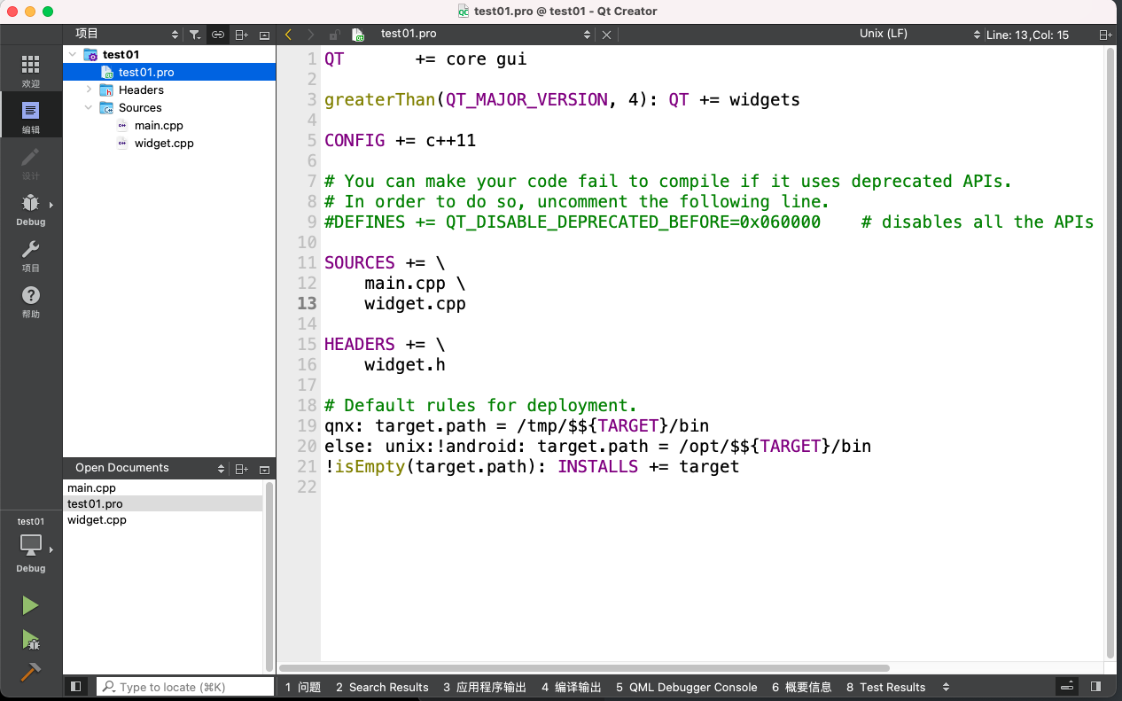Open the kit selector arrow next to Debug
The width and height of the screenshot is (1122, 701).
tap(51, 550)
